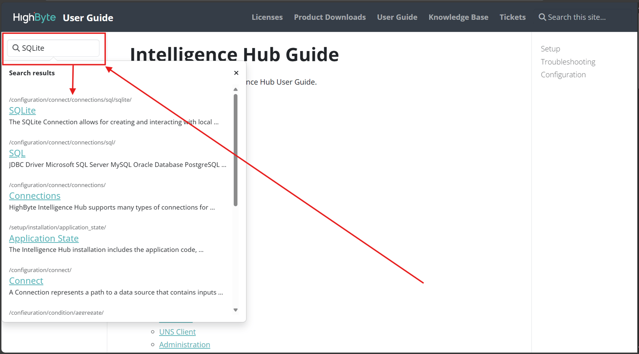Select the HighByte logo

click(34, 17)
